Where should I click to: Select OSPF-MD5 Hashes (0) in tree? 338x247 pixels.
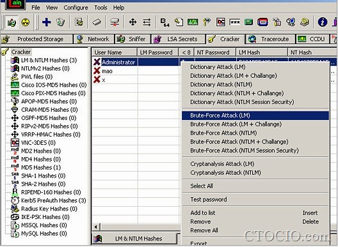pyautogui.click(x=49, y=118)
